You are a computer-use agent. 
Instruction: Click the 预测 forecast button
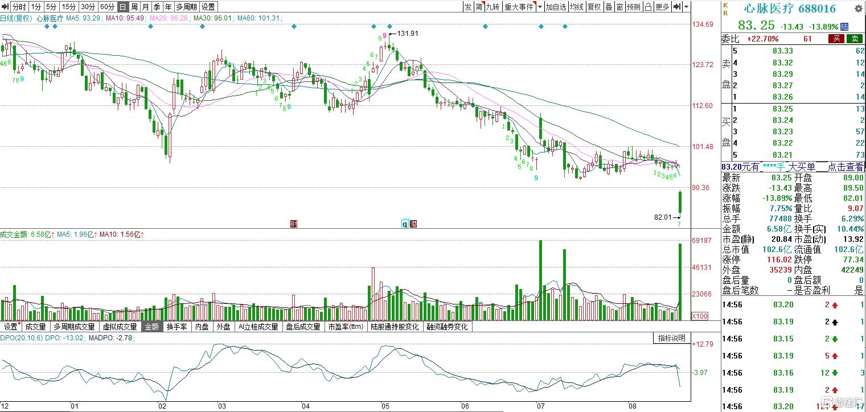point(633,7)
